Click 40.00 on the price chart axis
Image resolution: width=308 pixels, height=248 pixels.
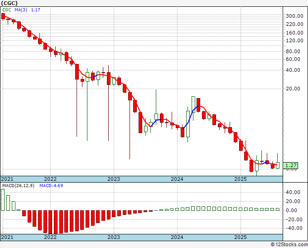click(293, 70)
